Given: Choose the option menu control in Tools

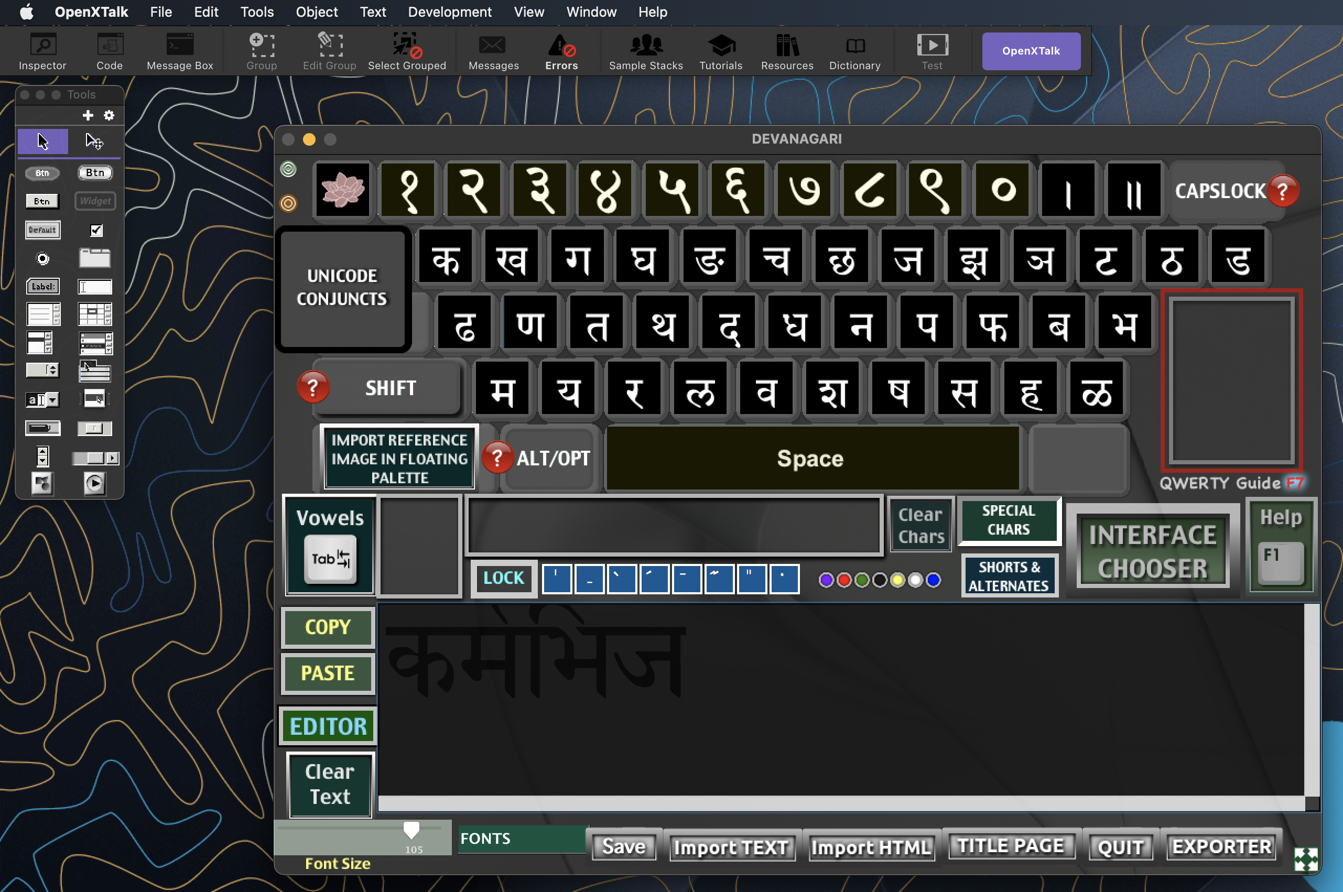Looking at the screenshot, I should 42,371.
